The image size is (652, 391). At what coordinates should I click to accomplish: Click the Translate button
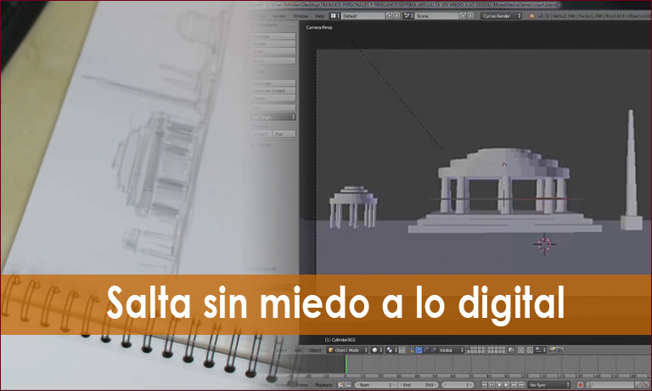273,37
